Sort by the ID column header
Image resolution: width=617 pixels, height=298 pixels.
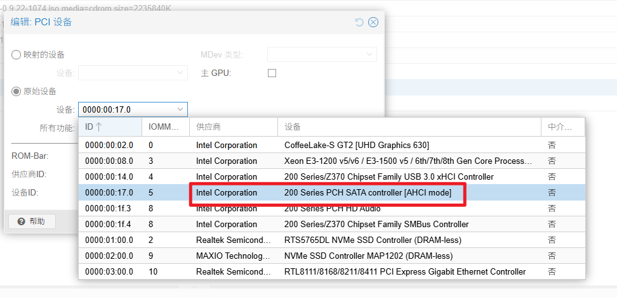[109, 127]
